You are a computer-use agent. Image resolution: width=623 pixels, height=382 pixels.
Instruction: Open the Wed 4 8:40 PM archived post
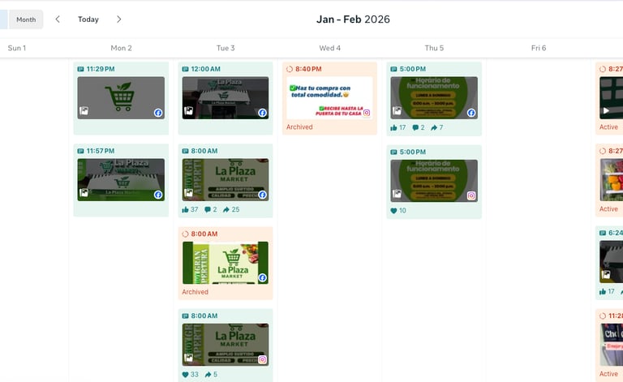pyautogui.click(x=329, y=98)
